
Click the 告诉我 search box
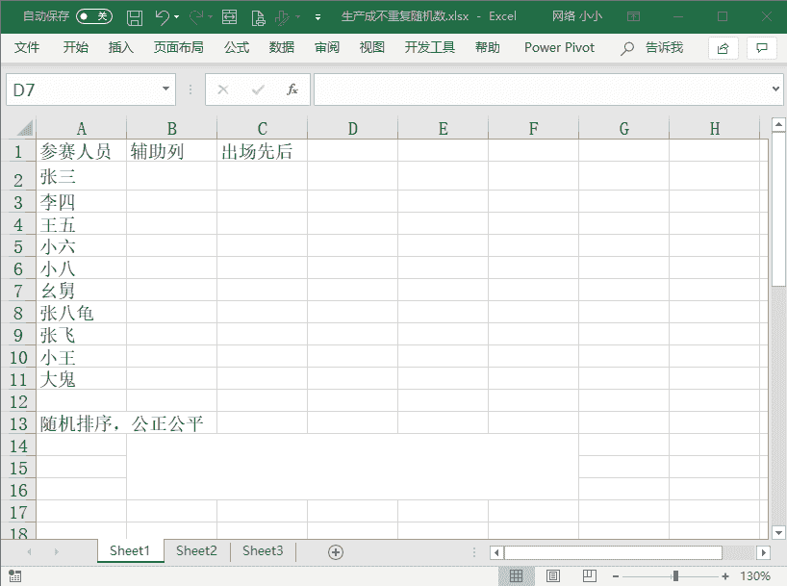pos(652,48)
